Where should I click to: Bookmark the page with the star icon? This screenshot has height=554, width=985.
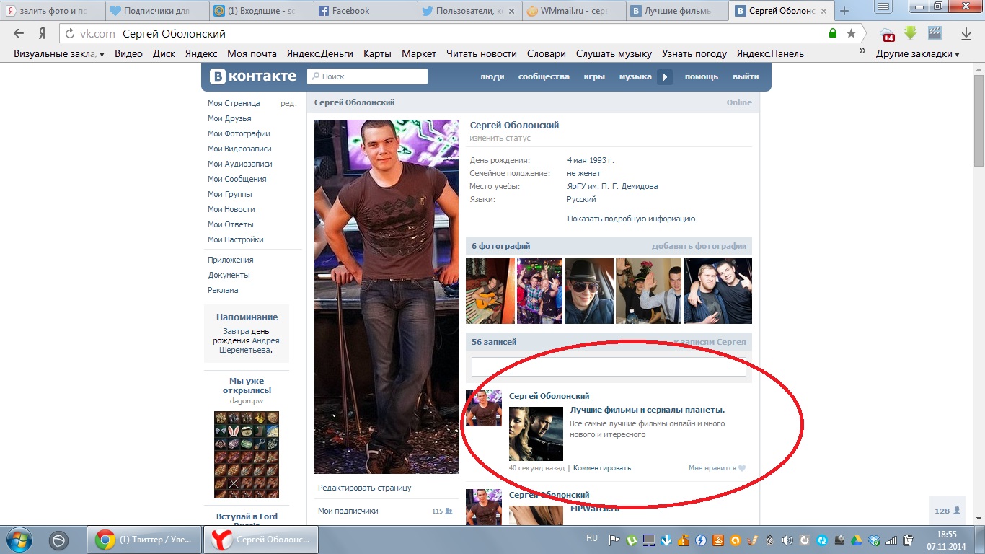coord(851,33)
